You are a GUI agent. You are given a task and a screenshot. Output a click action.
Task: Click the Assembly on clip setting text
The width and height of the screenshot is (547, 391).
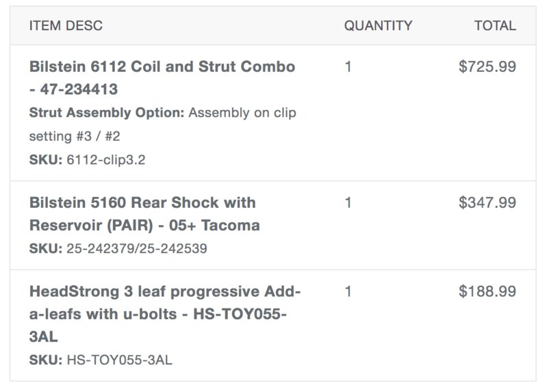[x=162, y=124]
